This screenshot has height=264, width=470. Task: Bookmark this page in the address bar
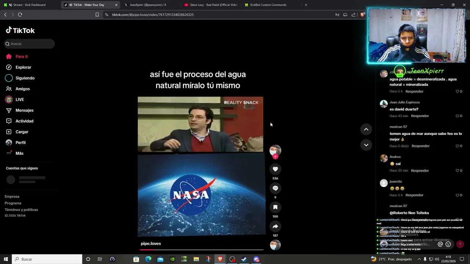pyautogui.click(x=97, y=15)
